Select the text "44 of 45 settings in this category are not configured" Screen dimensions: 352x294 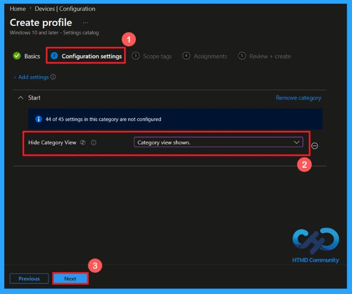tap(103, 119)
